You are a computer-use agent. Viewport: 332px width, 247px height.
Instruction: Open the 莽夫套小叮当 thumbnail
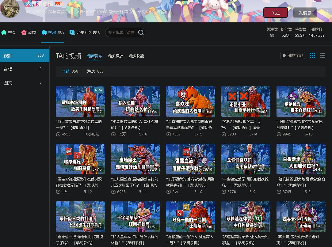301,217
